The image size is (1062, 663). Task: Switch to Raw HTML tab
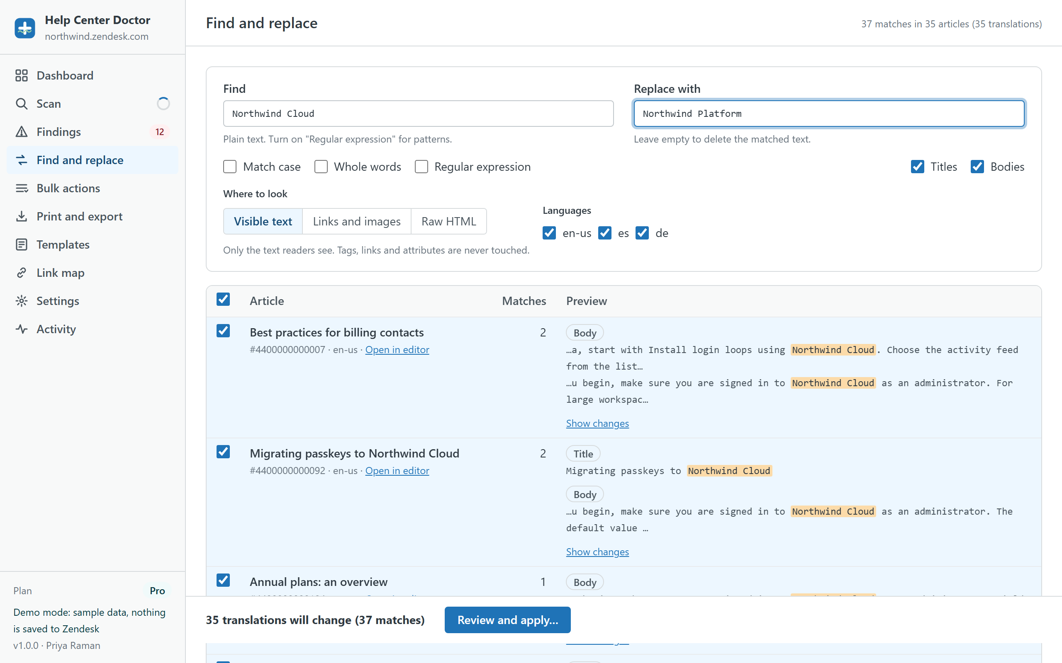click(449, 221)
